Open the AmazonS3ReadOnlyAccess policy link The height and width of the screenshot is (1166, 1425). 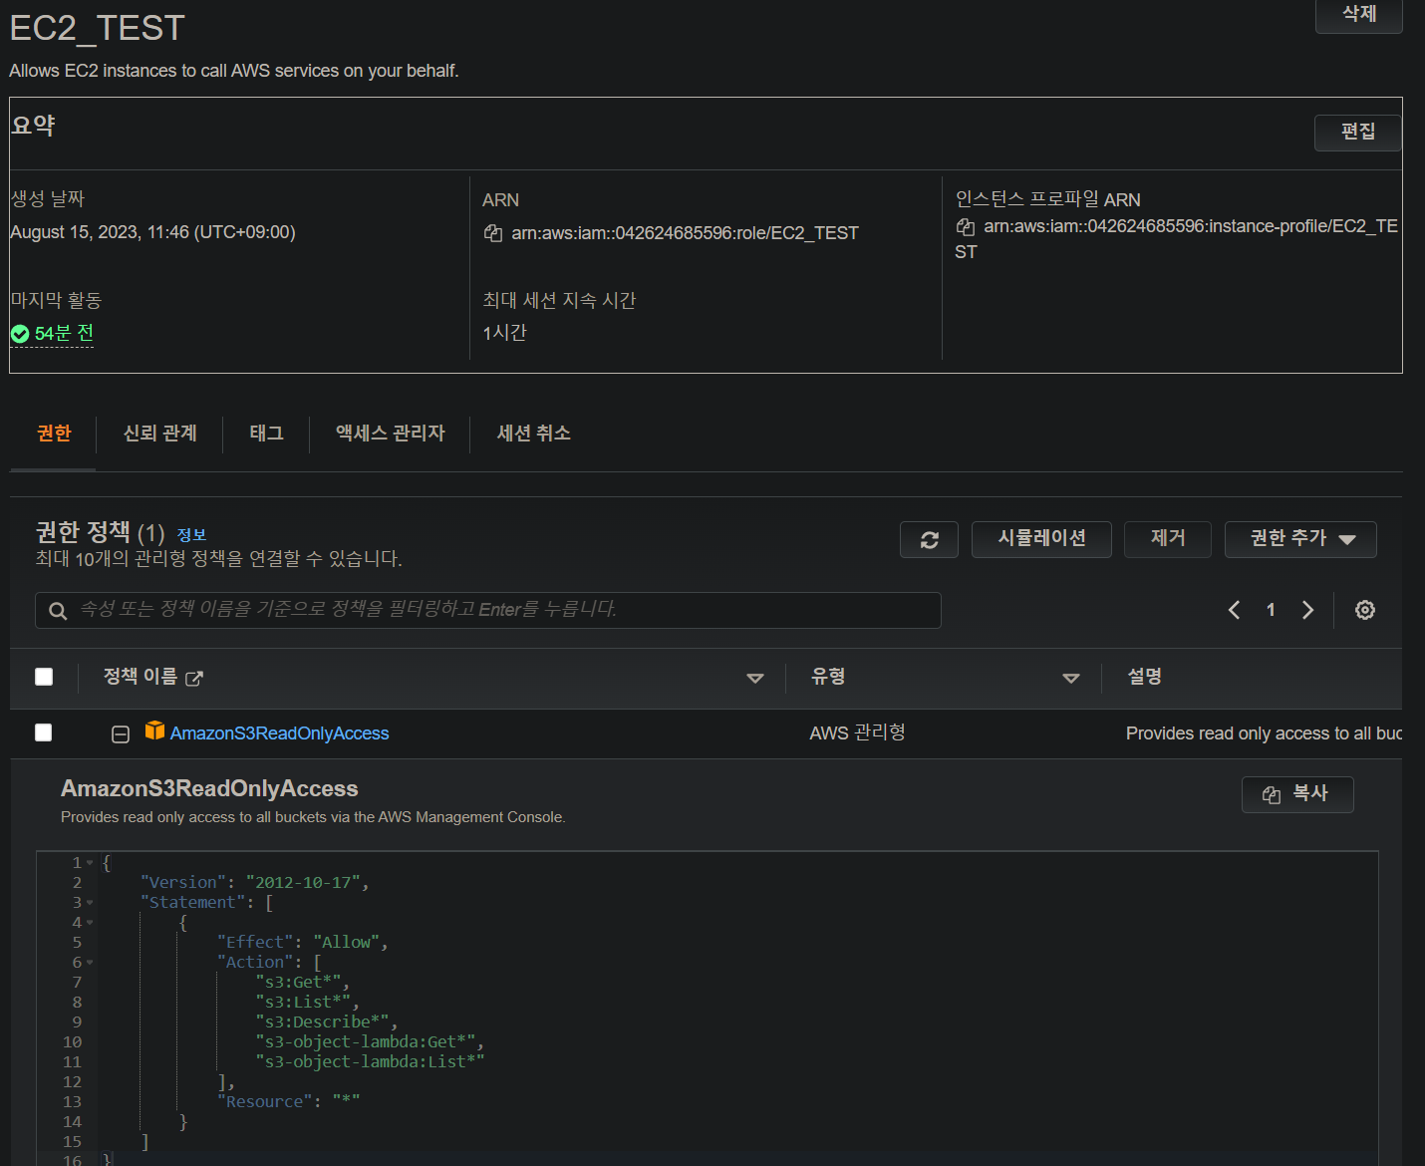(x=279, y=733)
